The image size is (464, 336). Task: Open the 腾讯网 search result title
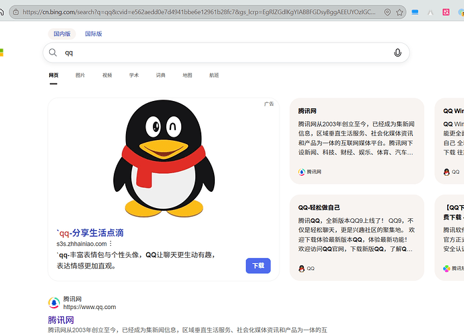[61, 320]
